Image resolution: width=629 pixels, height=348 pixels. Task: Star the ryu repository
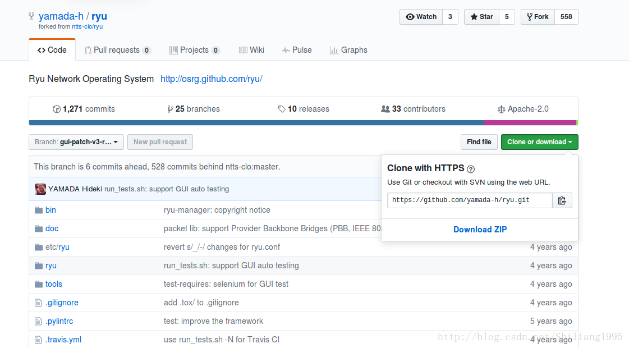pyautogui.click(x=482, y=17)
